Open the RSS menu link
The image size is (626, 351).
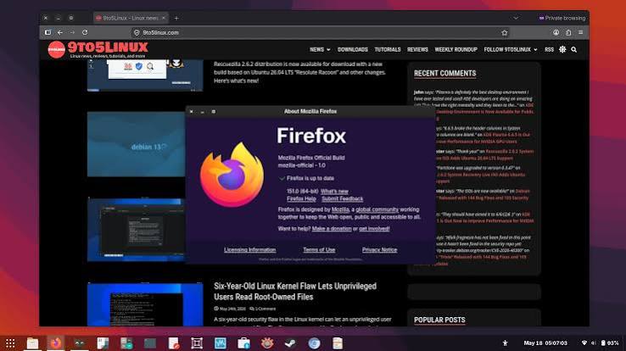(x=550, y=49)
